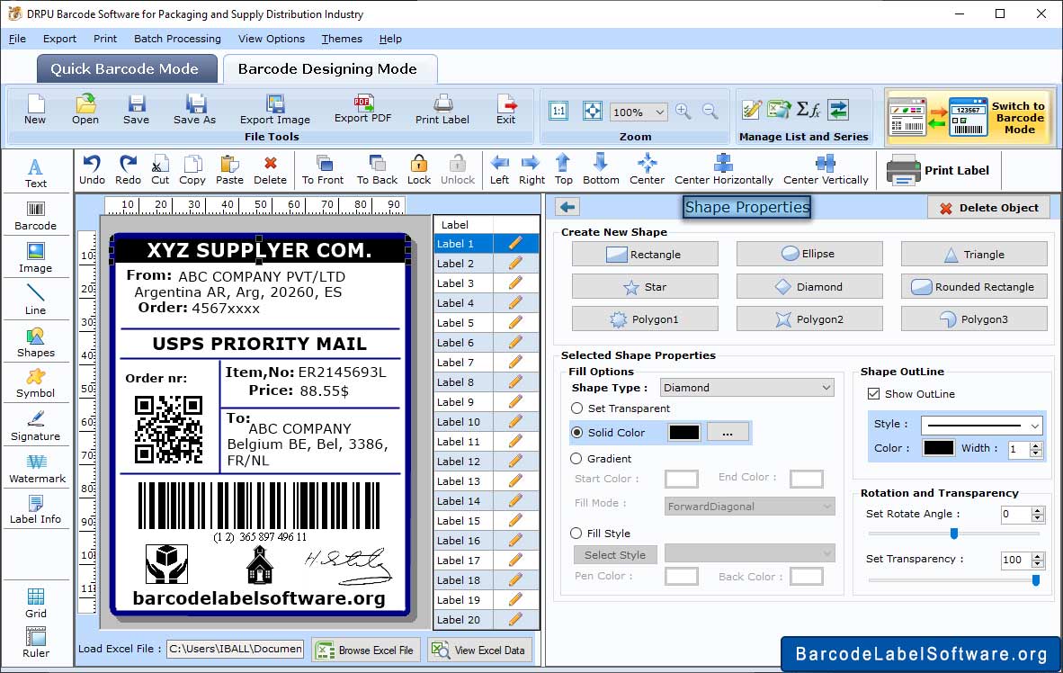1063x673 pixels.
Task: Click the rotate angle slider handle
Action: (x=954, y=534)
